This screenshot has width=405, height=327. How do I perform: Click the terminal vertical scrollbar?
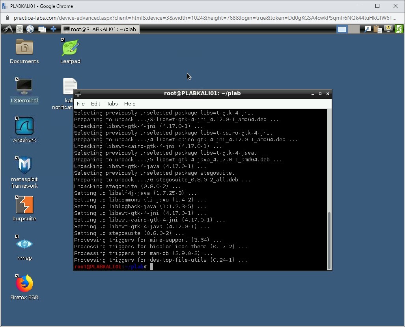(x=329, y=240)
